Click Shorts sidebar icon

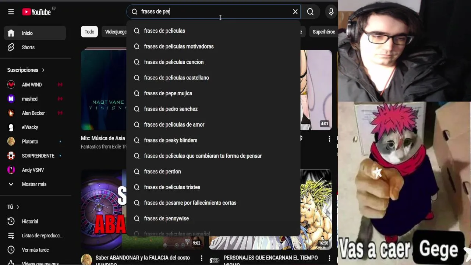11,47
